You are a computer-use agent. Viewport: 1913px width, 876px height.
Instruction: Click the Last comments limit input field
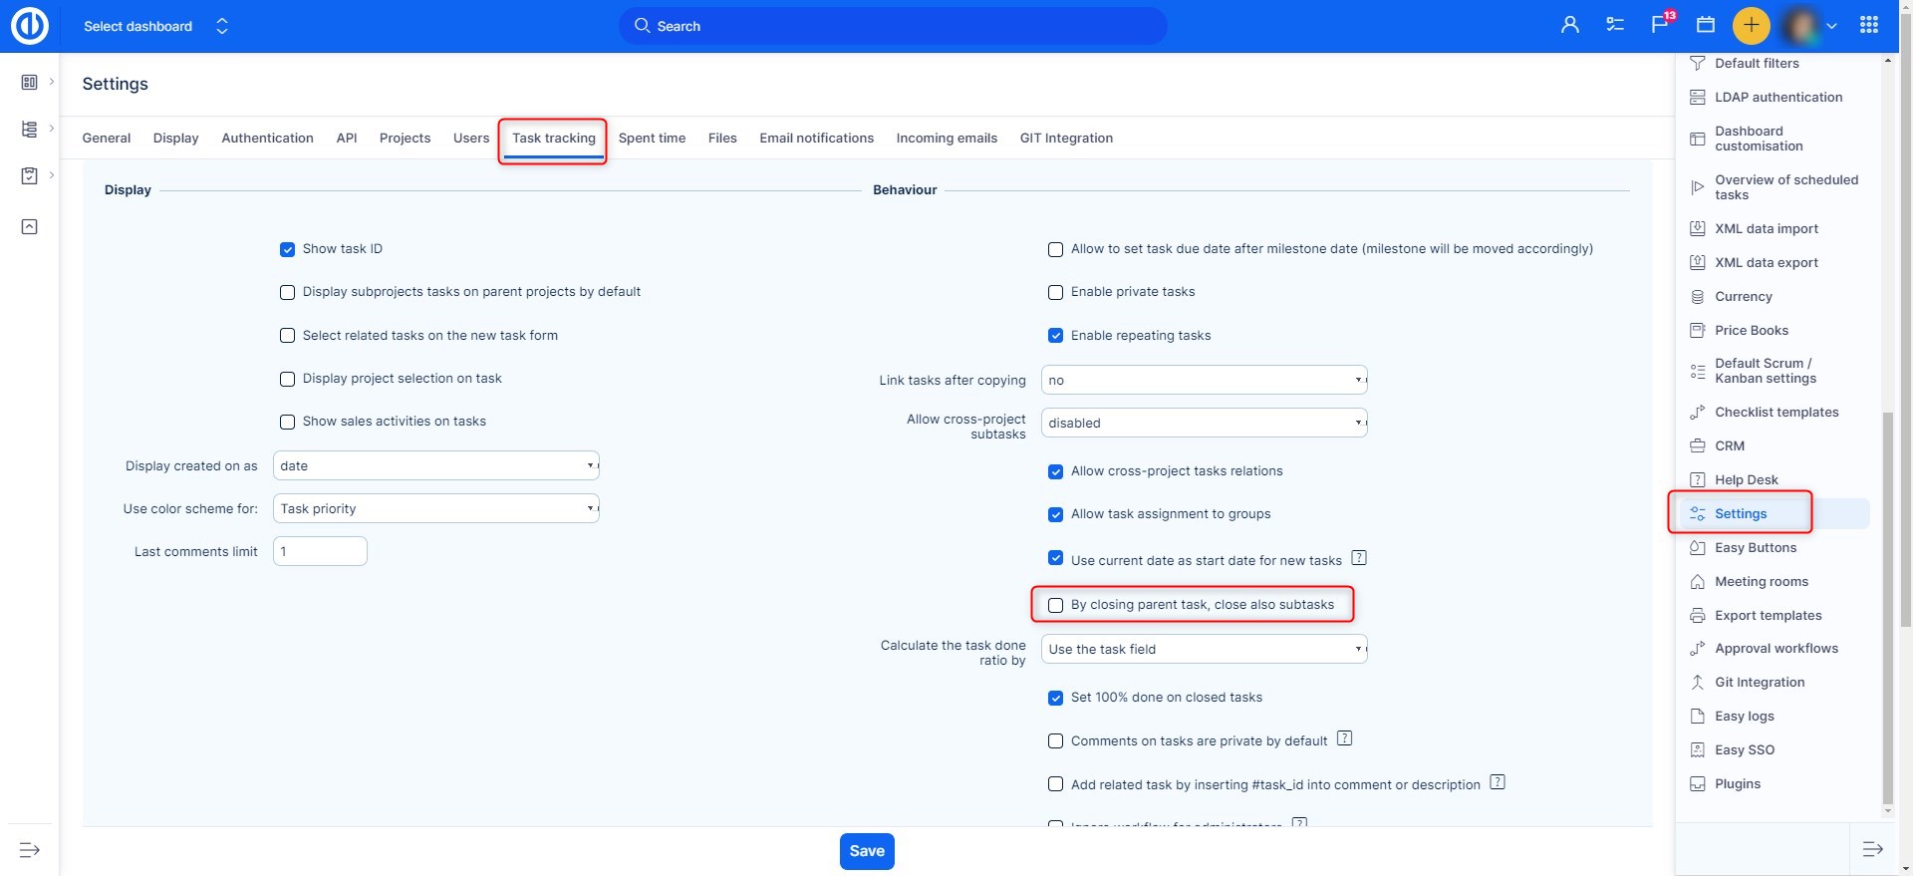coord(320,551)
